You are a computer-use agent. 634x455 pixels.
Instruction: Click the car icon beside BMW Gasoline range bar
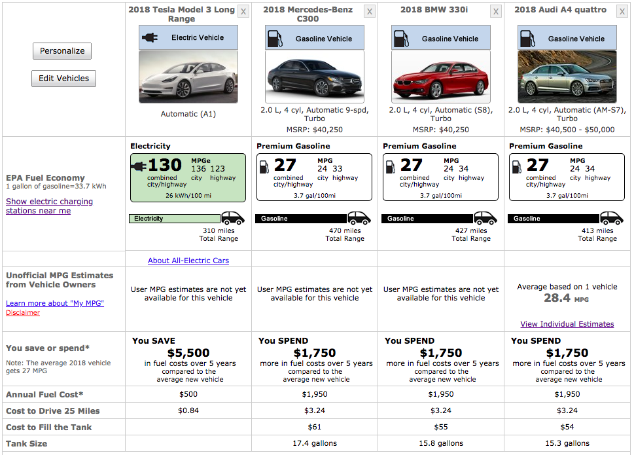[x=485, y=218]
